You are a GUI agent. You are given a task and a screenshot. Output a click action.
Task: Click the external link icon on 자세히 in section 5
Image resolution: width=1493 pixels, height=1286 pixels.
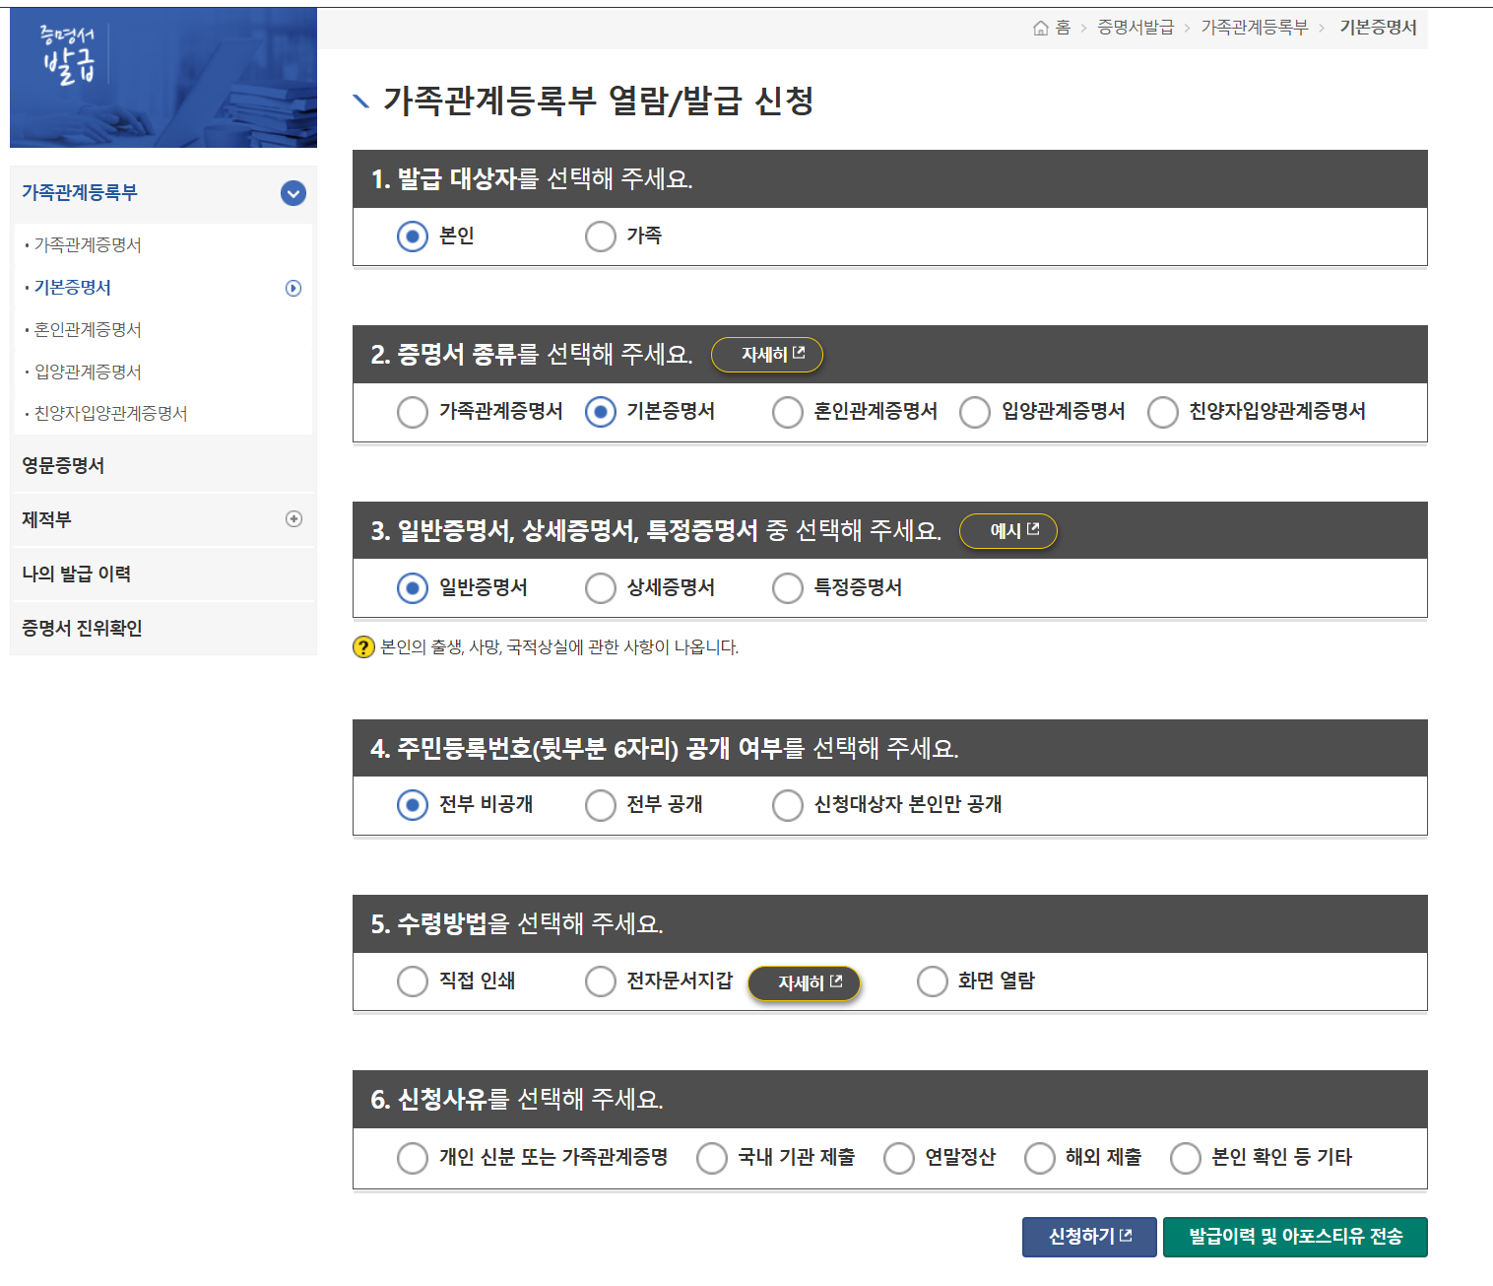coord(837,981)
